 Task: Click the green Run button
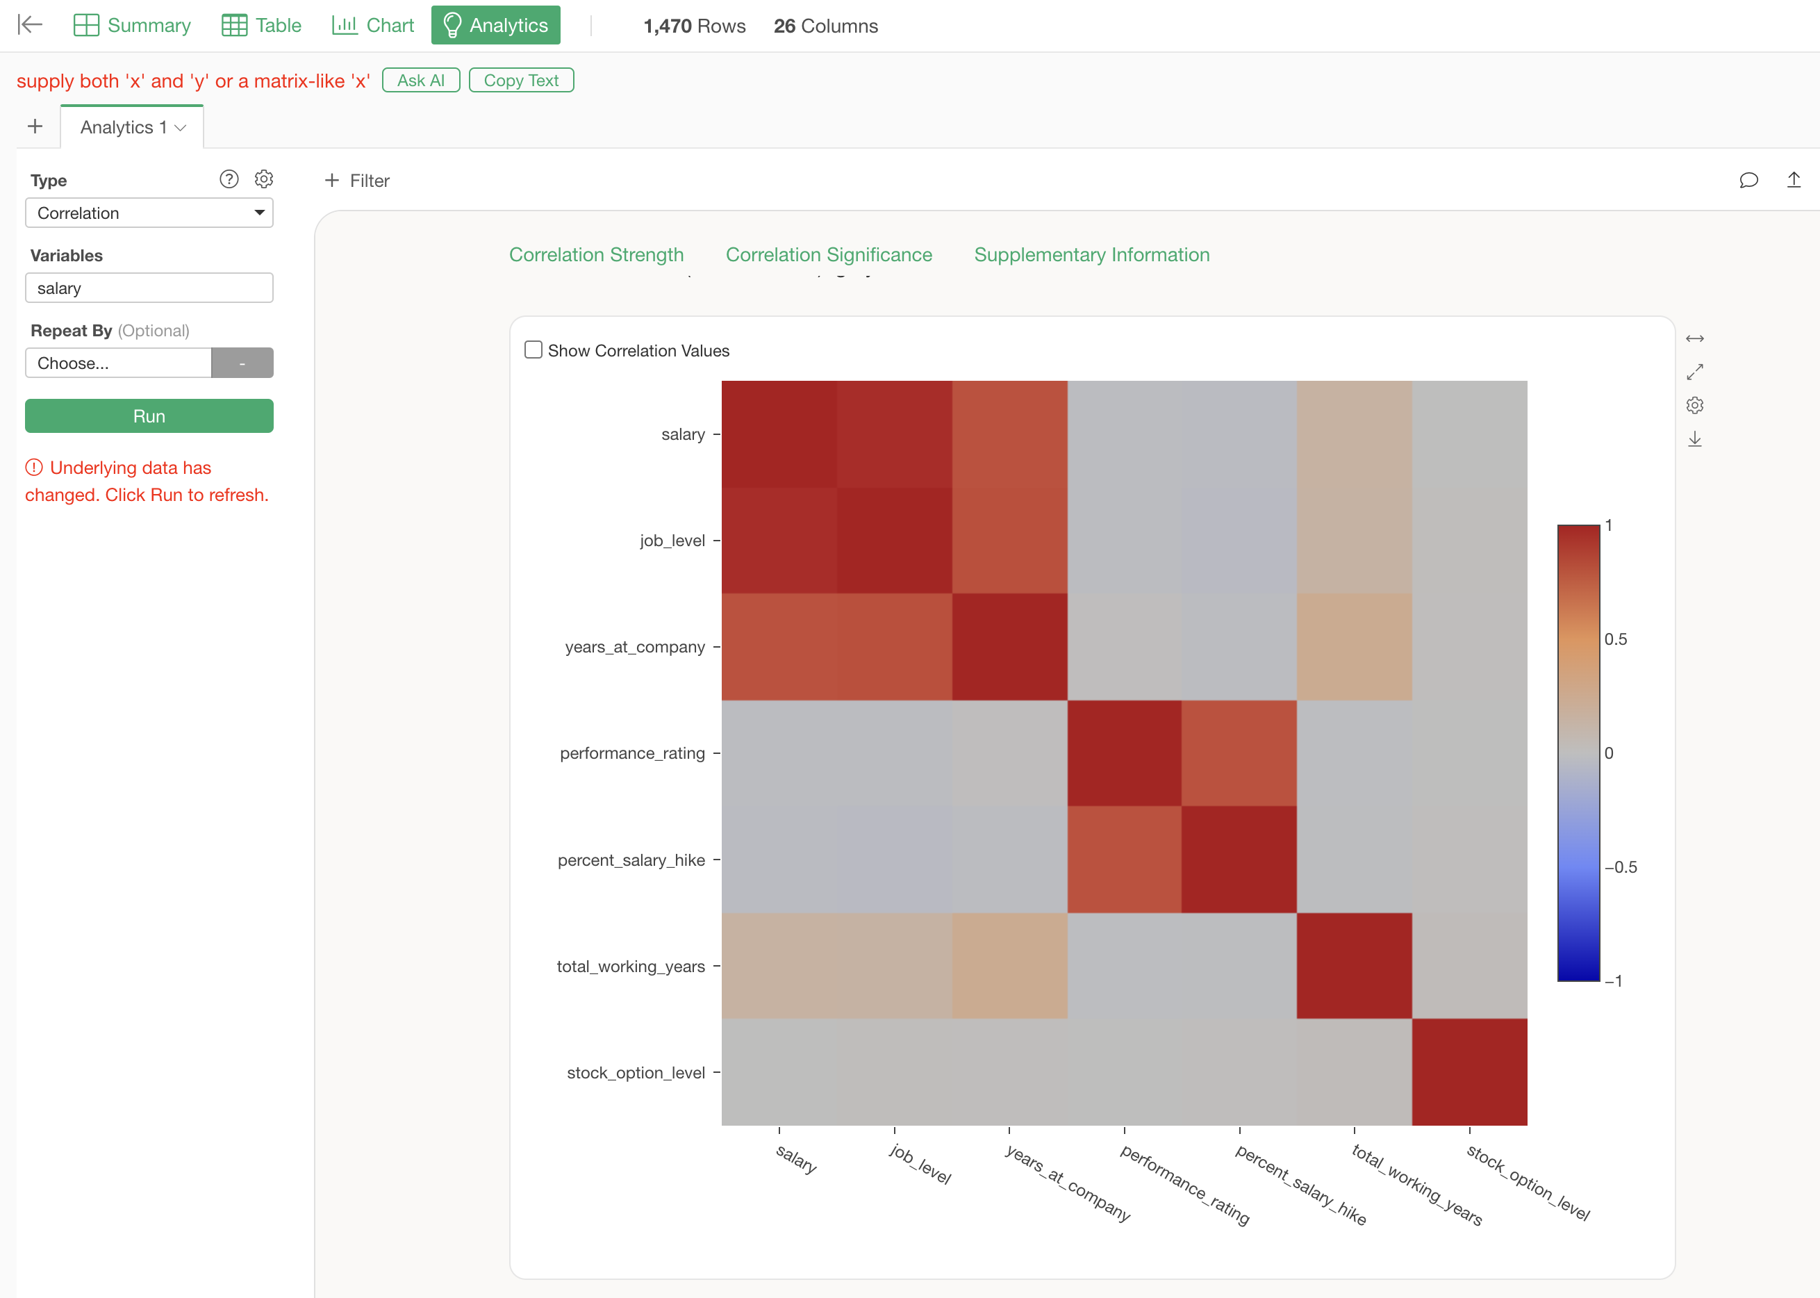[149, 416]
